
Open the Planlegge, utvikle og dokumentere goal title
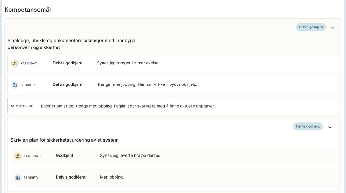tap(71, 44)
